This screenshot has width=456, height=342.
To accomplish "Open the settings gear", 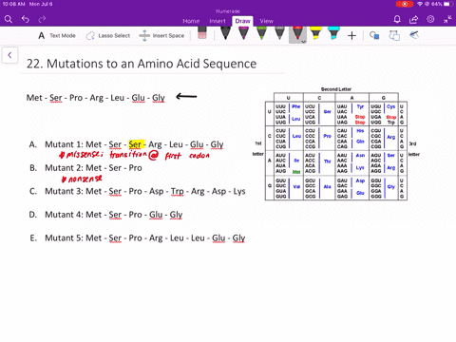I will [x=430, y=19].
